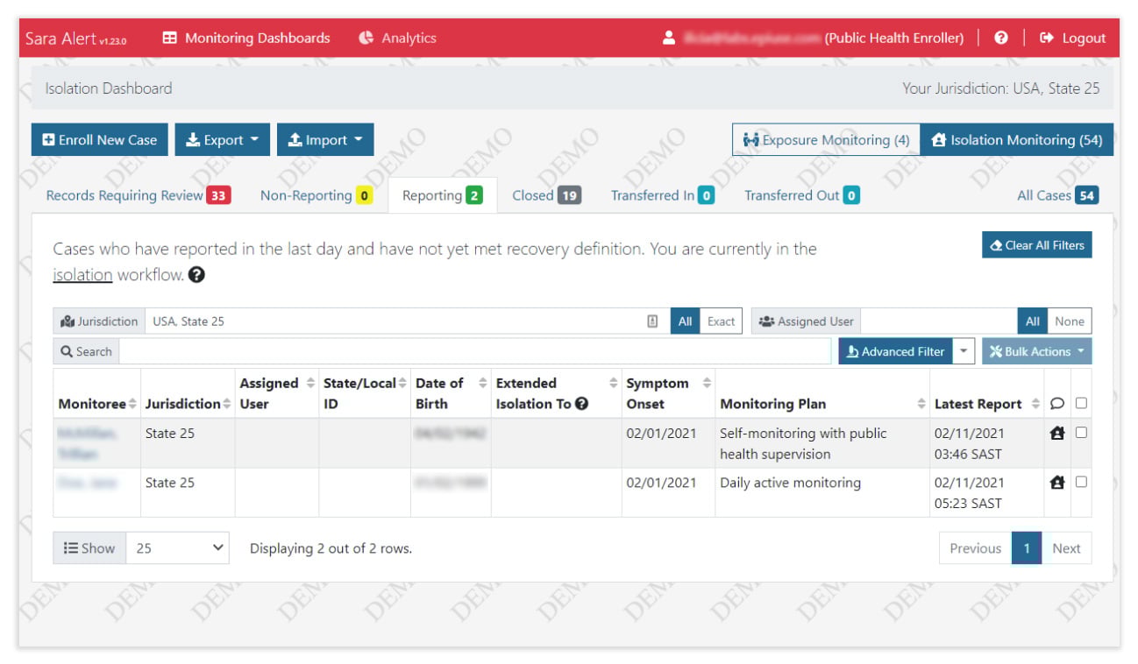
Task: Select the All assigned user toggle
Action: (1033, 321)
